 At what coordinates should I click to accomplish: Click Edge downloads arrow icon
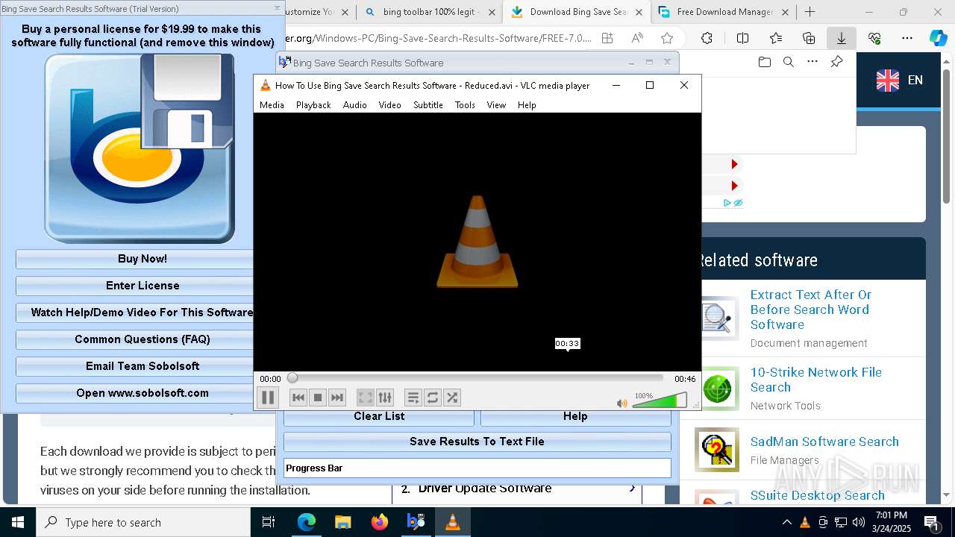(842, 39)
